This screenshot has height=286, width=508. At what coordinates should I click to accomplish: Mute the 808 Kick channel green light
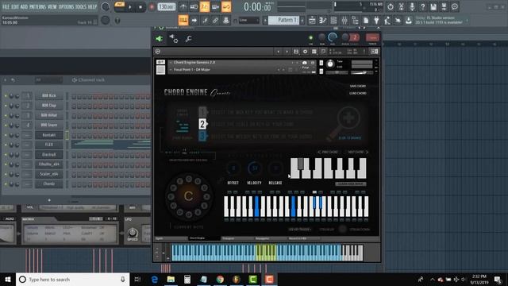(6, 96)
